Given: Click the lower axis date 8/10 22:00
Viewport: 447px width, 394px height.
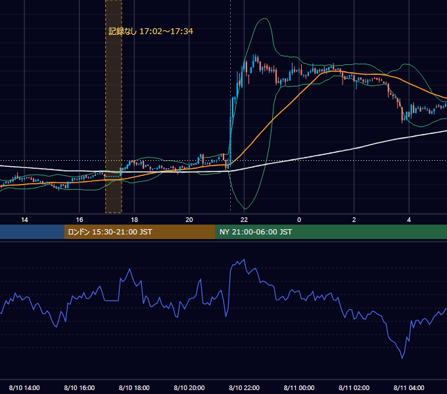Looking at the screenshot, I should [245, 387].
